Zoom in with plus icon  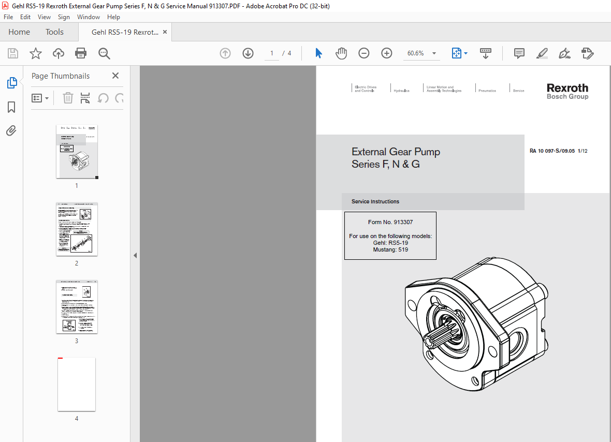(x=387, y=53)
